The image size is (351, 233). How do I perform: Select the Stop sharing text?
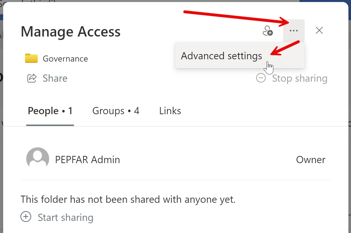(x=300, y=78)
